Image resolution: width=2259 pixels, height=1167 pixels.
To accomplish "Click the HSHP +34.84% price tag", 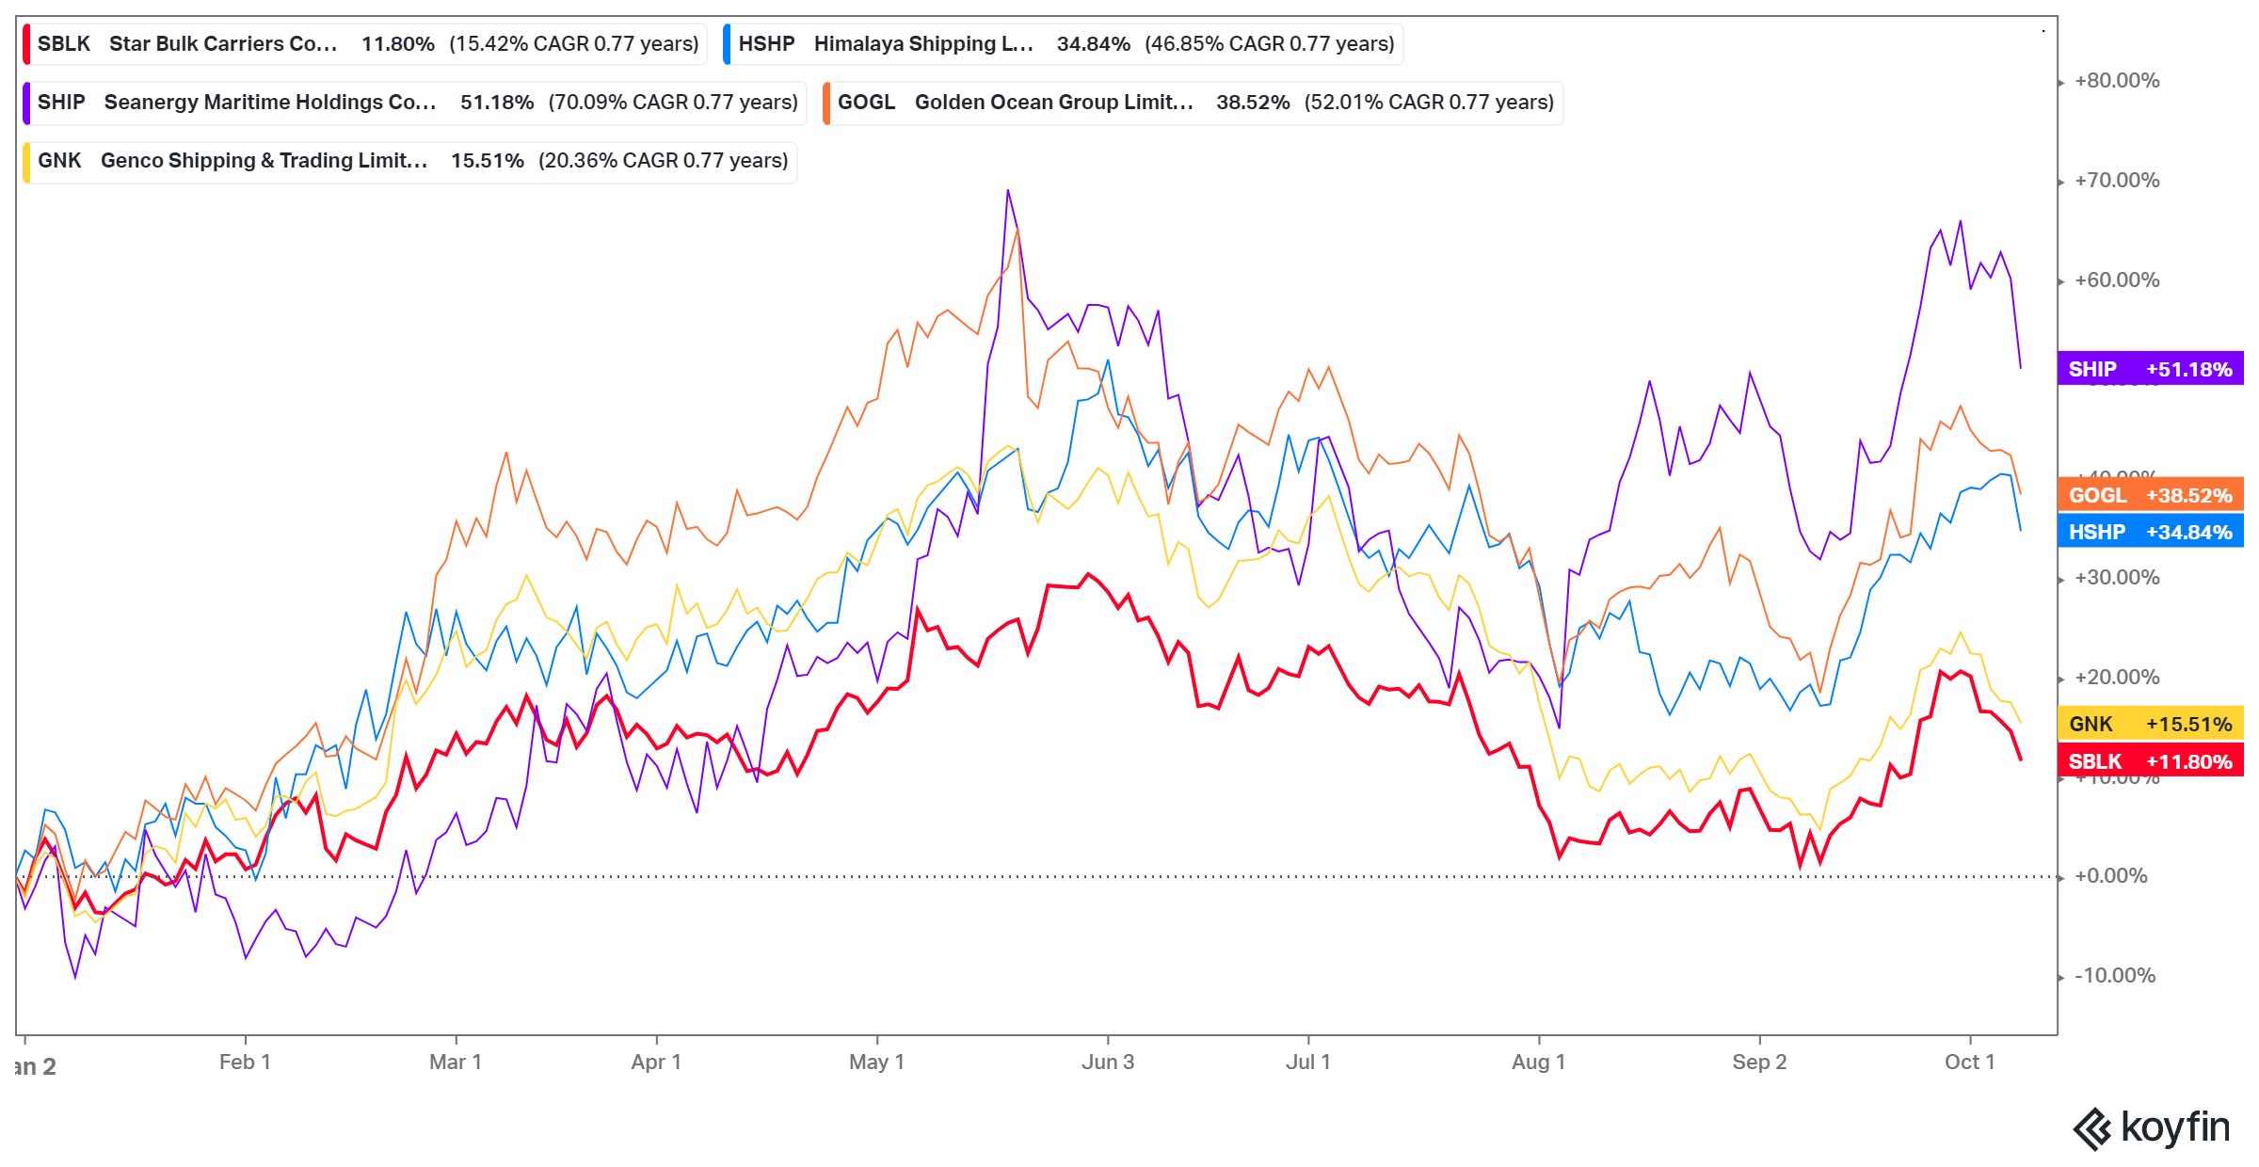I will 2150,532.
